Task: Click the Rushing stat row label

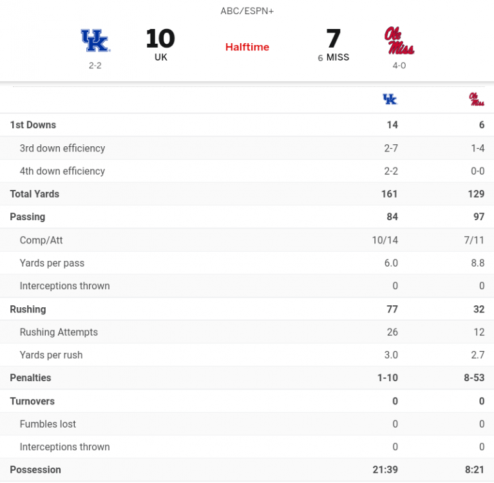Action: click(28, 309)
